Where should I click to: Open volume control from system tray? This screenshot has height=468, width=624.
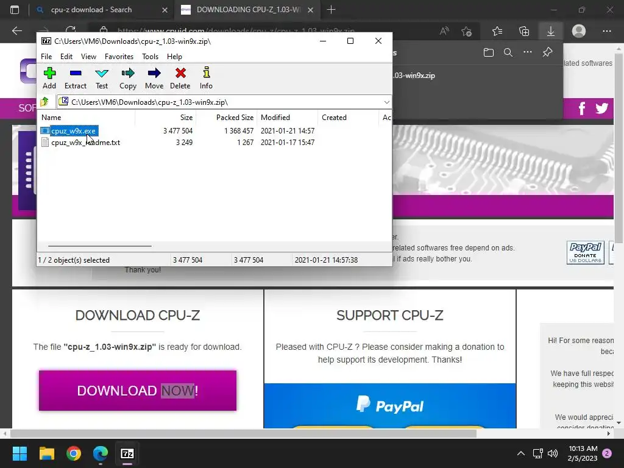pos(553,453)
